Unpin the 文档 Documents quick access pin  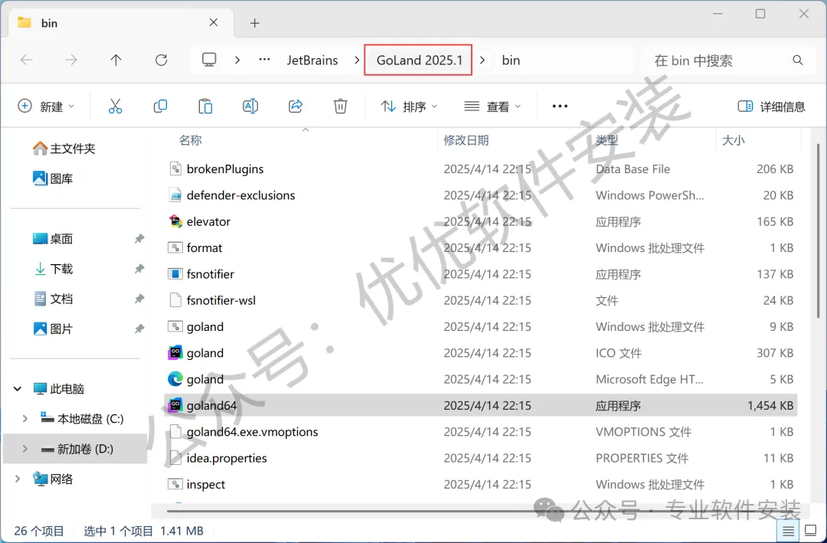139,299
